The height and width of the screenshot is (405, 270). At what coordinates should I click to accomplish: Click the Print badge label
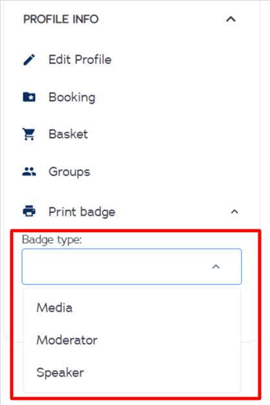point(82,212)
